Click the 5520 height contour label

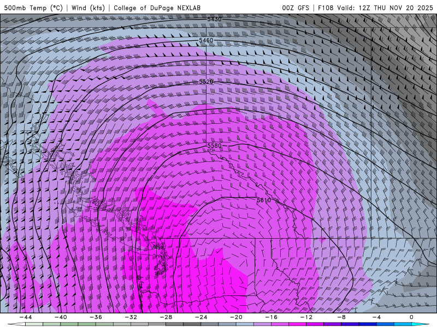click(206, 82)
